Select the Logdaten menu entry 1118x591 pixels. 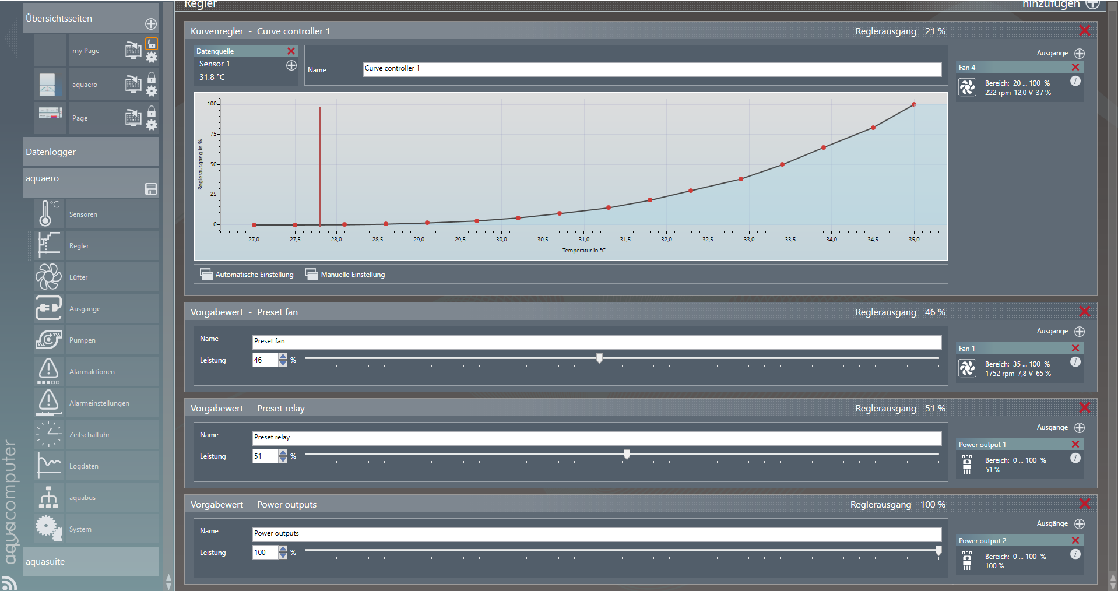112,466
